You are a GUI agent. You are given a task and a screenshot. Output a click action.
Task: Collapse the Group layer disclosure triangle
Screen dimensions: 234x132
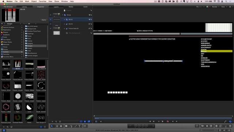point(63,15)
